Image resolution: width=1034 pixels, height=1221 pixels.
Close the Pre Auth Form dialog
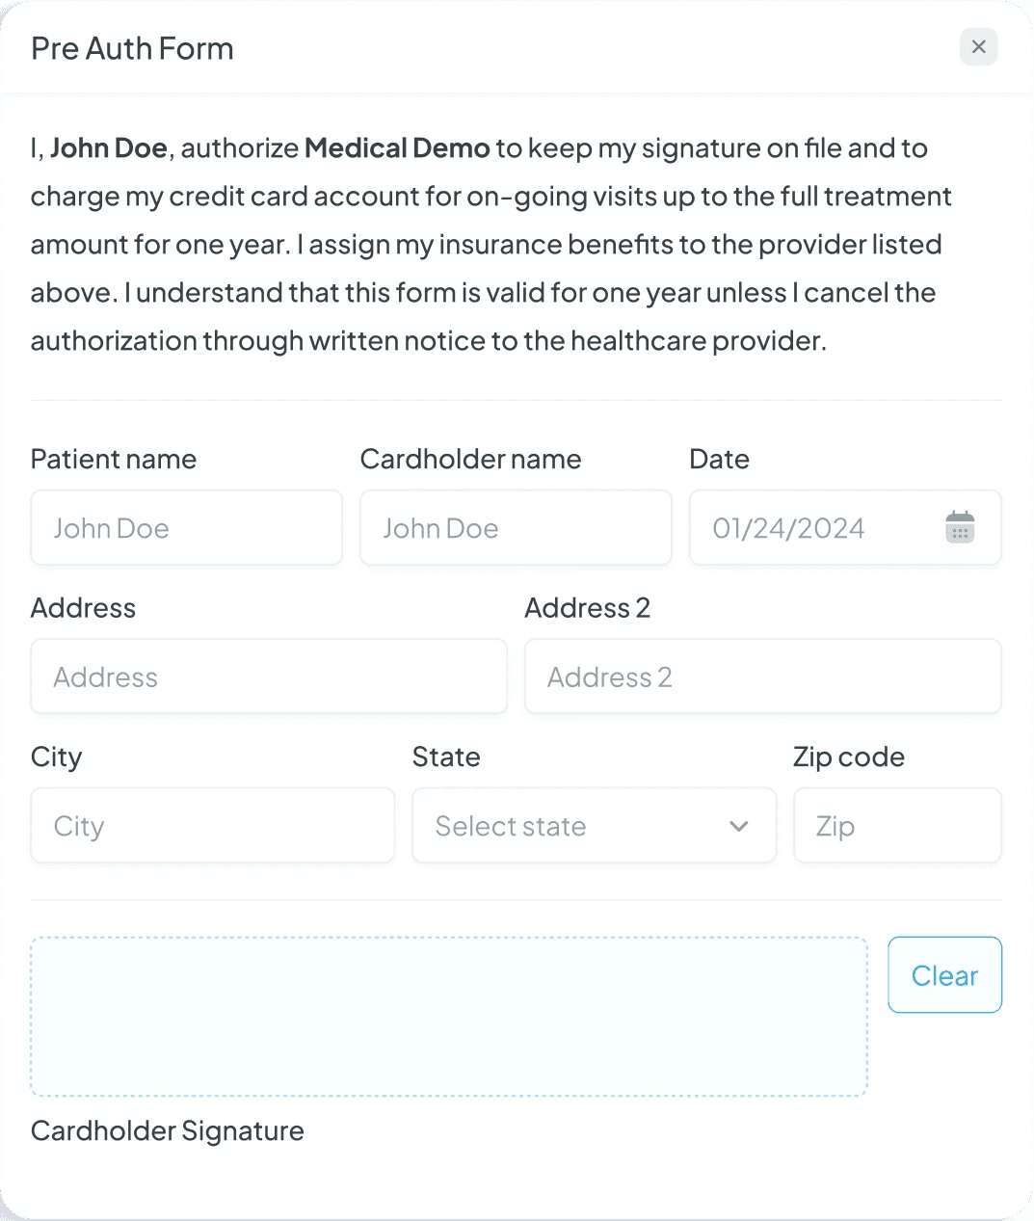pyautogui.click(x=978, y=47)
